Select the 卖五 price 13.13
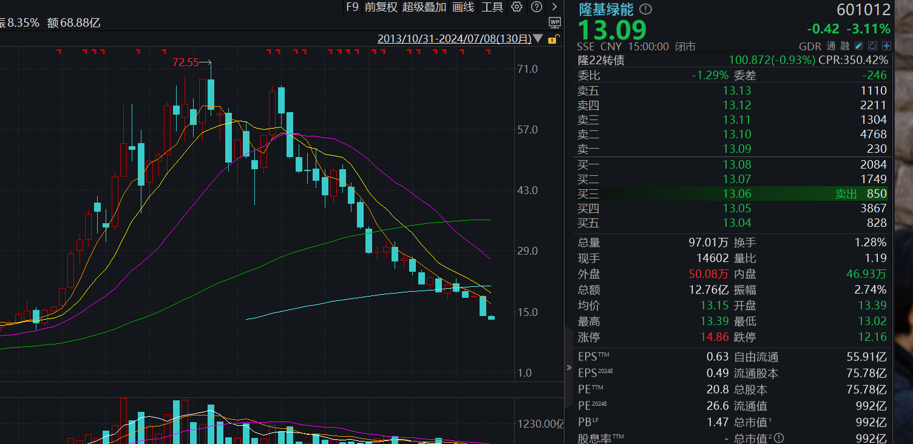913x444 pixels. coord(737,90)
